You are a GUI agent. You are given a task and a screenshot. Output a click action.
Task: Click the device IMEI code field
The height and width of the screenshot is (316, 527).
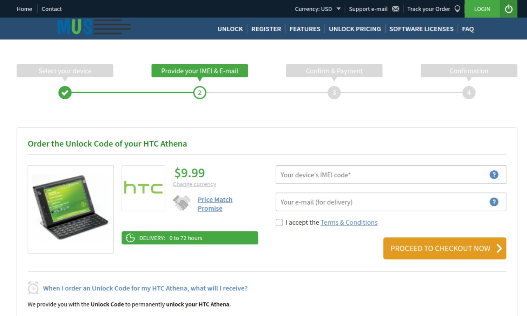click(391, 175)
